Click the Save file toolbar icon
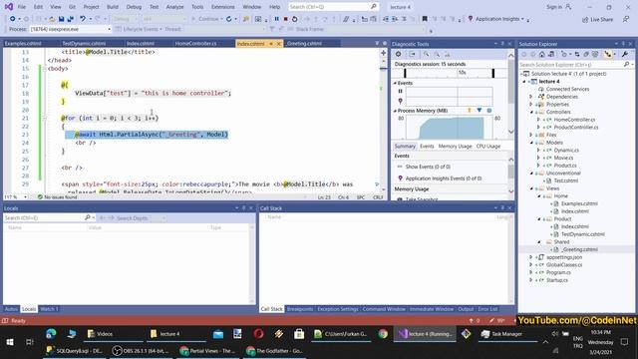 coord(62,19)
